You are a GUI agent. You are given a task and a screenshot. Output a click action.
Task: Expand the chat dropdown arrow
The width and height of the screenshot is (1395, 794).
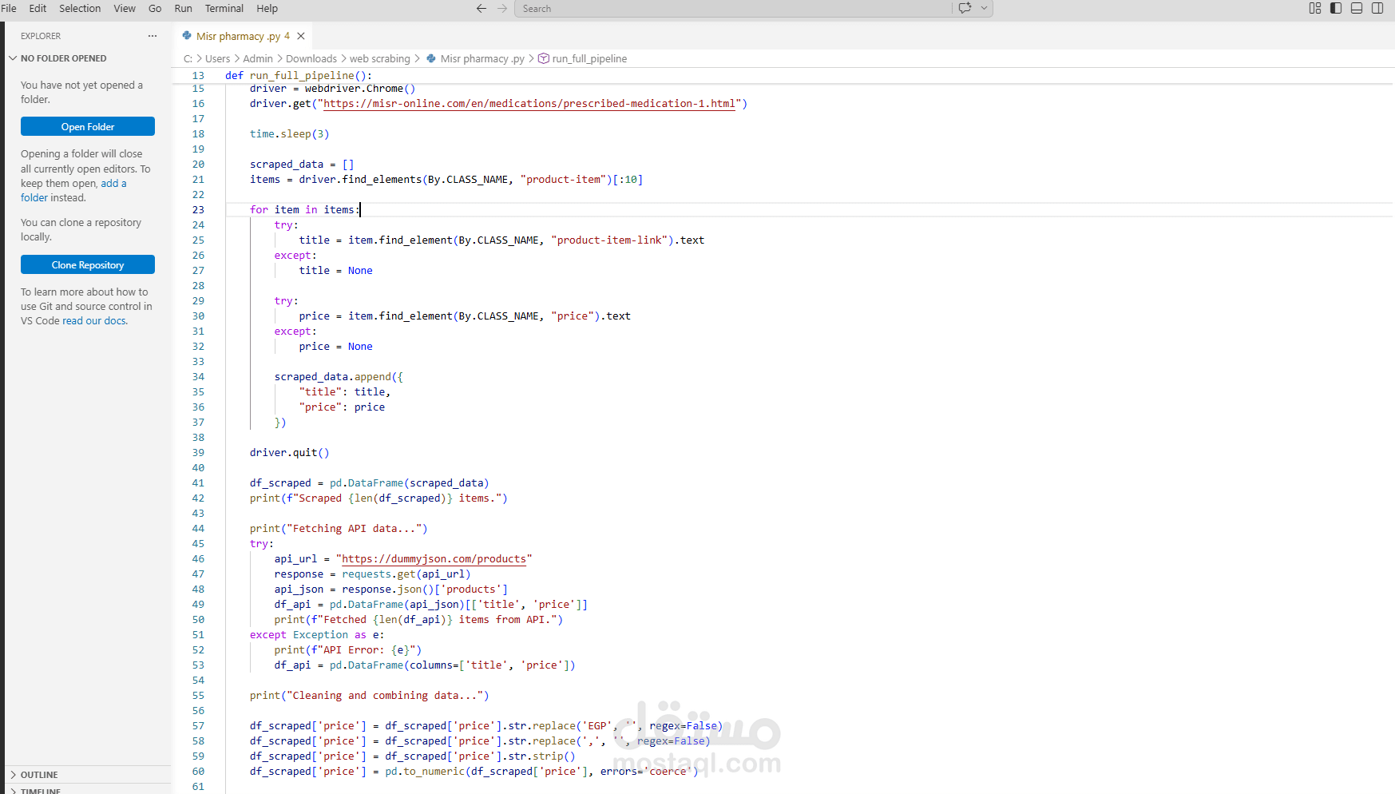pyautogui.click(x=984, y=8)
